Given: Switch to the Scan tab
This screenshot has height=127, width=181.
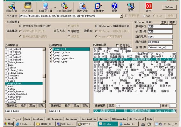Looking at the screenshot, I should 8,119.
